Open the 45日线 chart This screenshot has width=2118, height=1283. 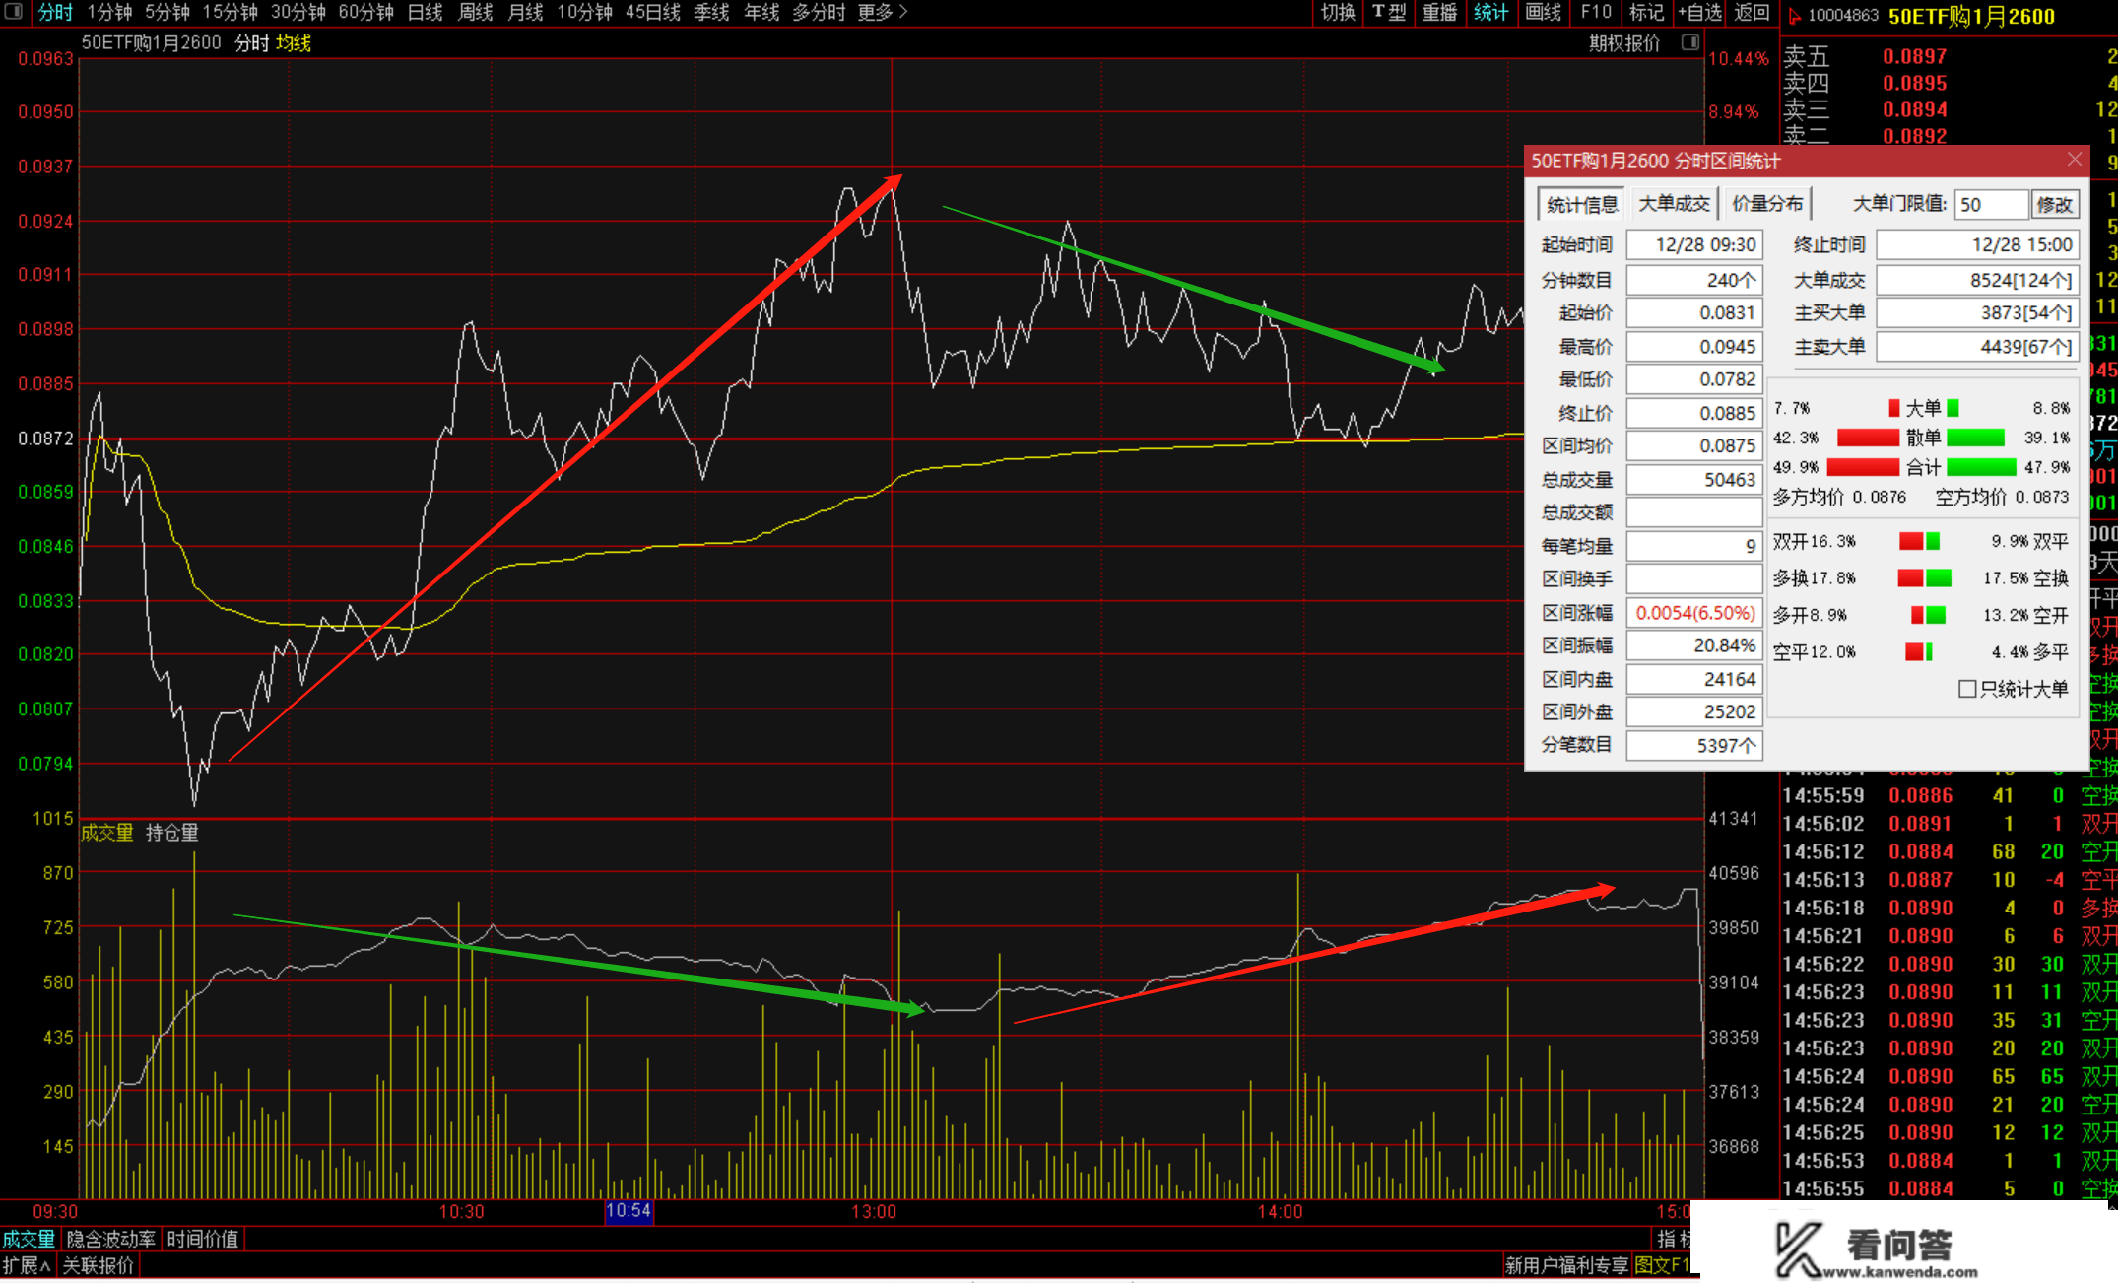click(653, 12)
